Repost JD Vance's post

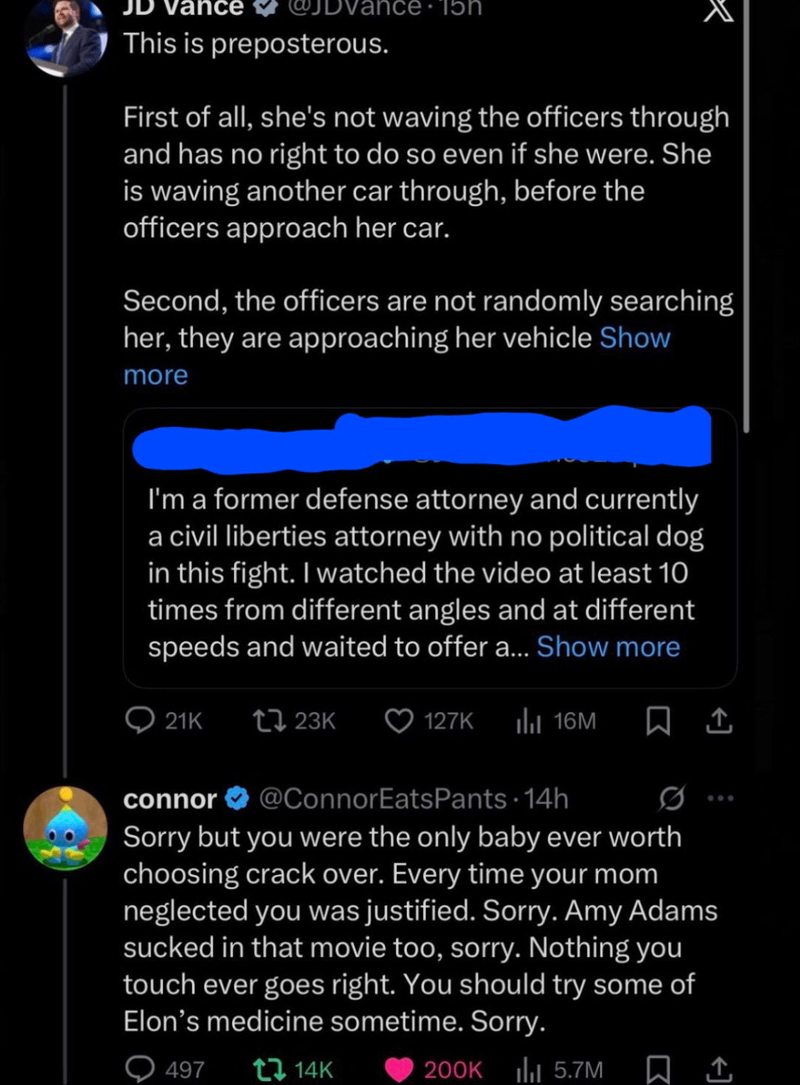pyautogui.click(x=268, y=720)
